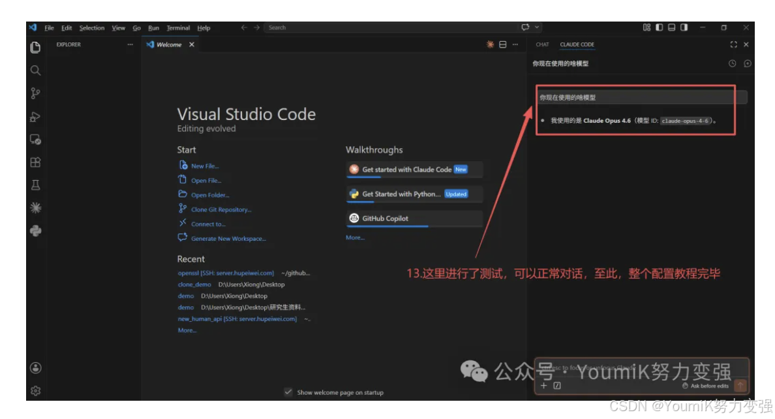Close the Welcome tab
Screen dimensions: 775x419
coord(192,44)
